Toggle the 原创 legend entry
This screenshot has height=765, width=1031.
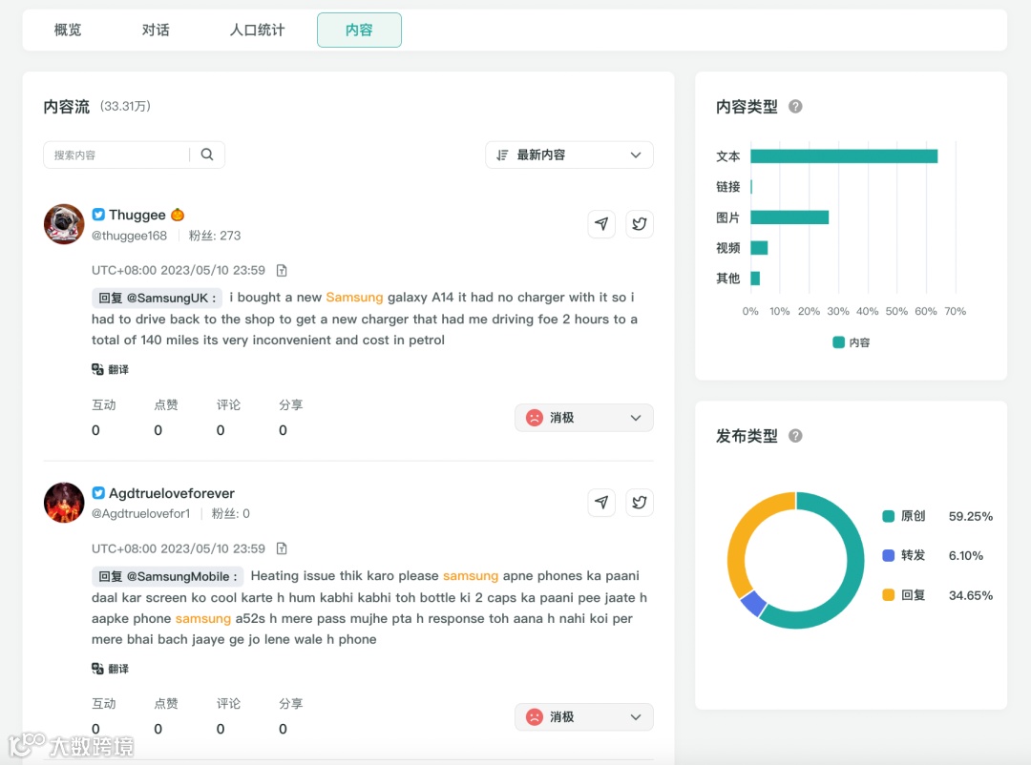(x=904, y=516)
